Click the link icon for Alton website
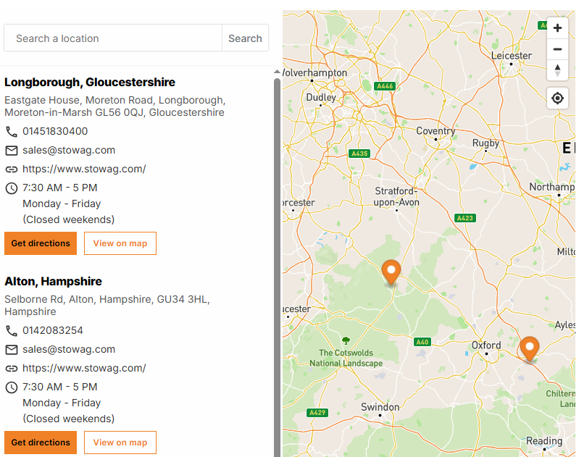Image resolution: width=579 pixels, height=457 pixels. tap(12, 369)
